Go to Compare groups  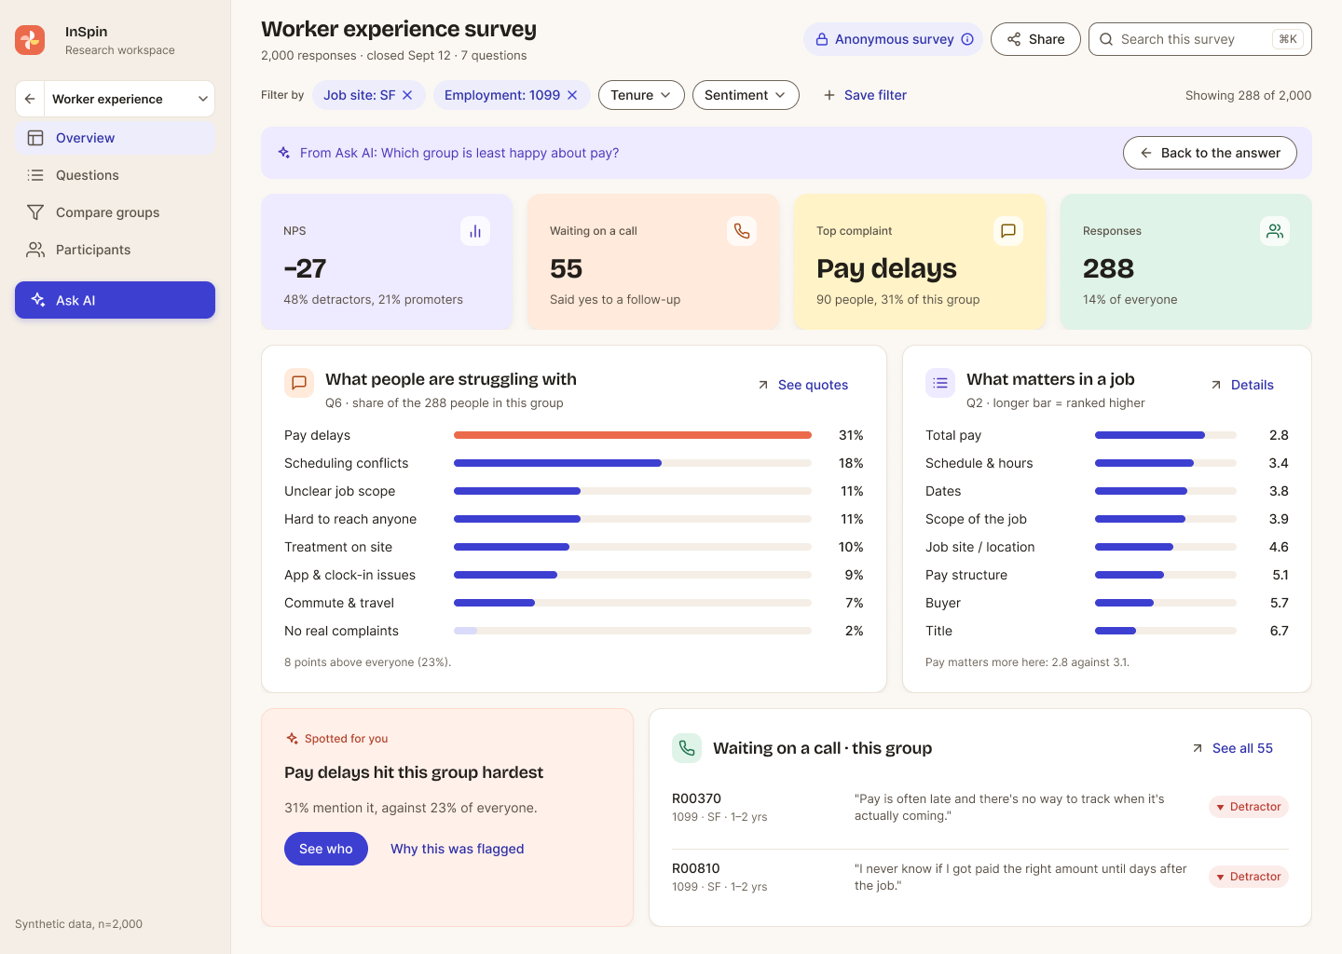[x=116, y=212]
